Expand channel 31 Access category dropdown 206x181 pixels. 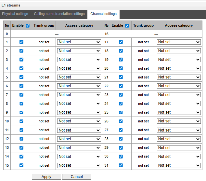click(179, 165)
